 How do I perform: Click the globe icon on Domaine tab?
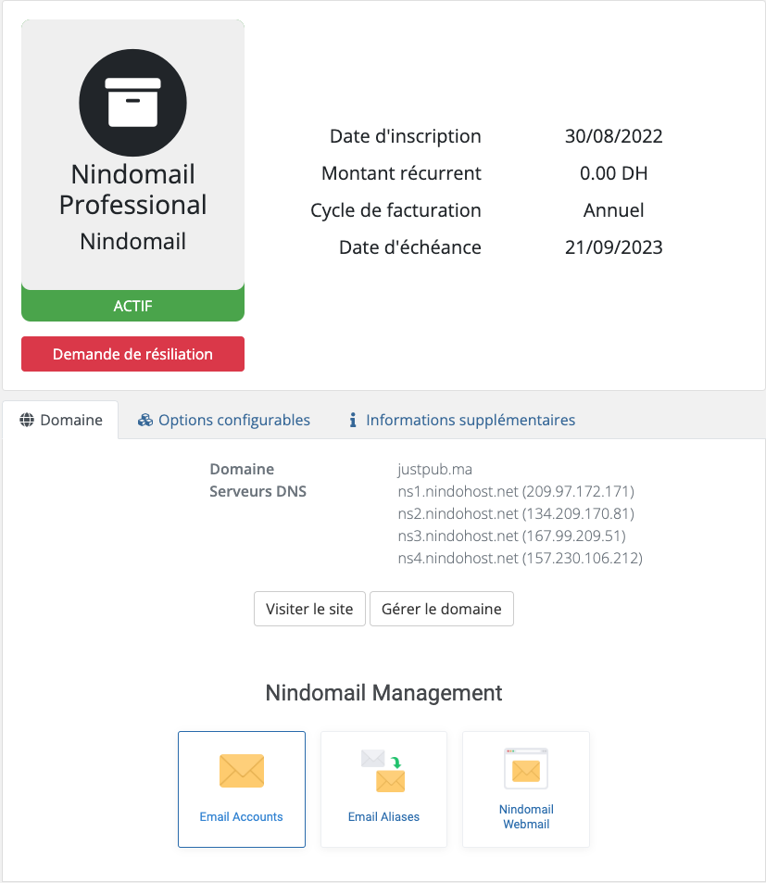[27, 420]
